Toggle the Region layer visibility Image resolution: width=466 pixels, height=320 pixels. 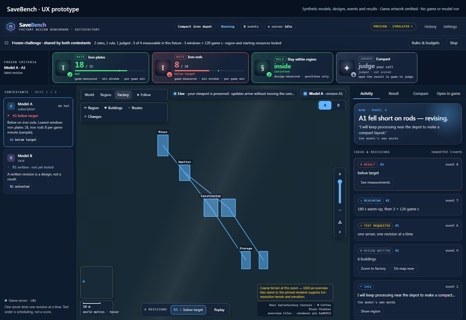tap(91, 108)
